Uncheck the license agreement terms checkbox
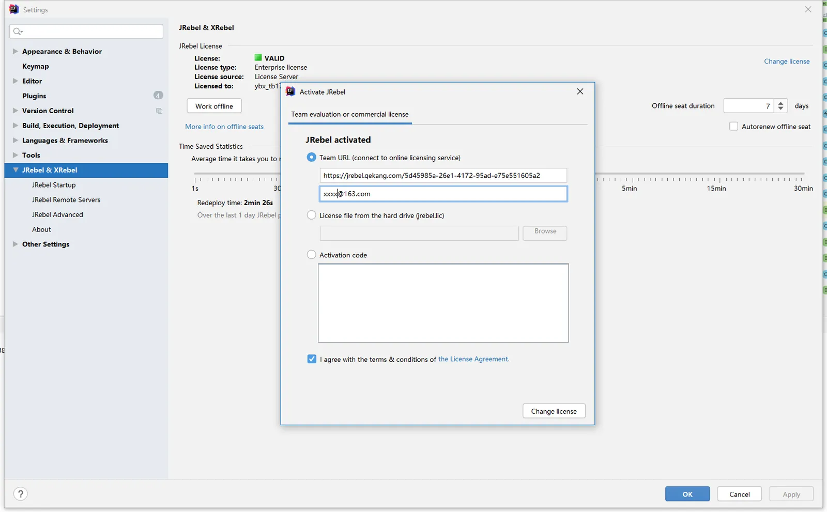The image size is (827, 512). click(312, 359)
